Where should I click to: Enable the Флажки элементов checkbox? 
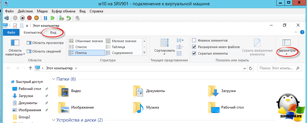tap(194, 40)
